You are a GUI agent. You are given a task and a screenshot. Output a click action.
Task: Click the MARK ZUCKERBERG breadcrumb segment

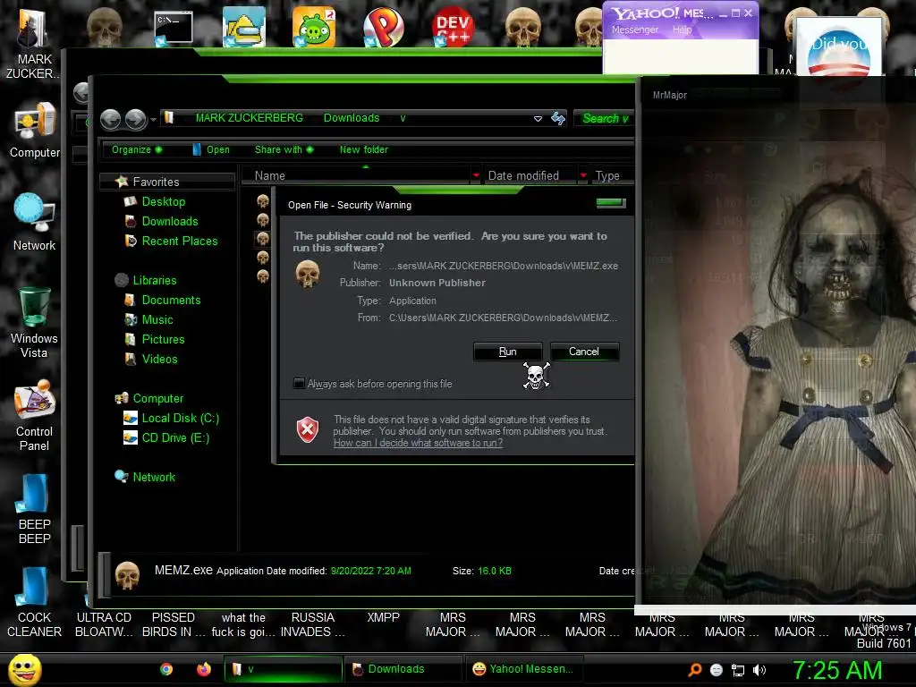click(x=250, y=118)
